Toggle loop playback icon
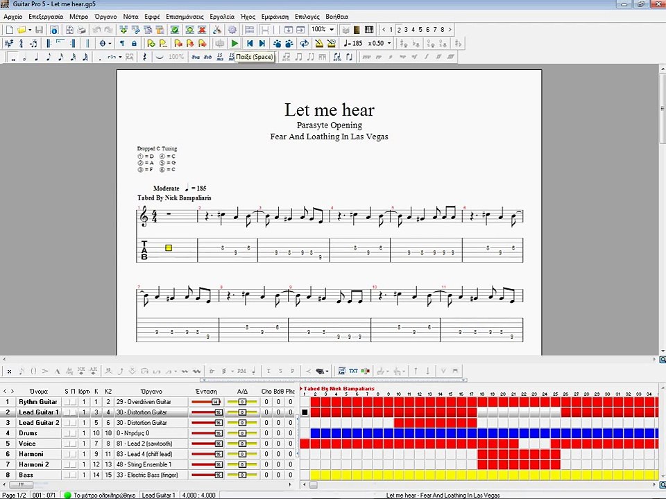Screen dimensions: 666x499 [304, 43]
